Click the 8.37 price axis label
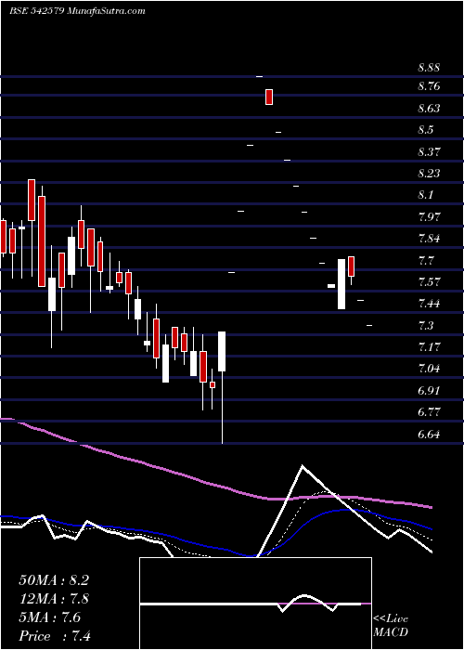464x650 pixels. click(429, 152)
